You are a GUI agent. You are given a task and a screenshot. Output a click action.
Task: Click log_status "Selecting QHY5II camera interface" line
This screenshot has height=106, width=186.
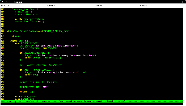pyautogui.click(x=49, y=46)
